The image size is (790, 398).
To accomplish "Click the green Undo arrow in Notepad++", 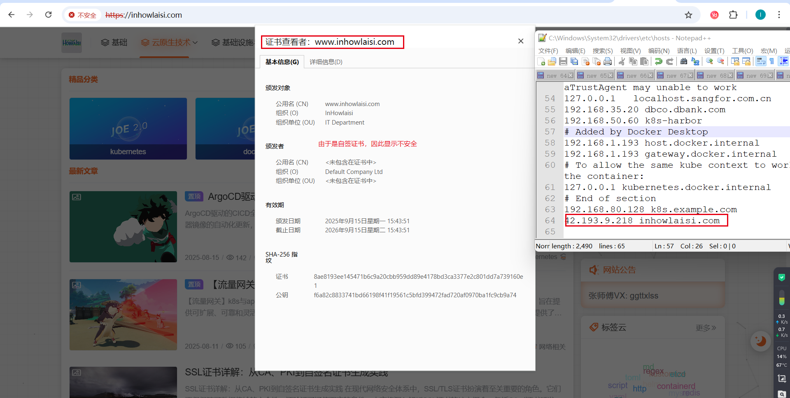I will (658, 62).
